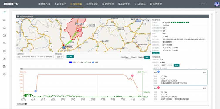Viewport: 220px width, 109px height.
Task: Open the bell notifications icon in sidebar
Action: pos(4,28)
